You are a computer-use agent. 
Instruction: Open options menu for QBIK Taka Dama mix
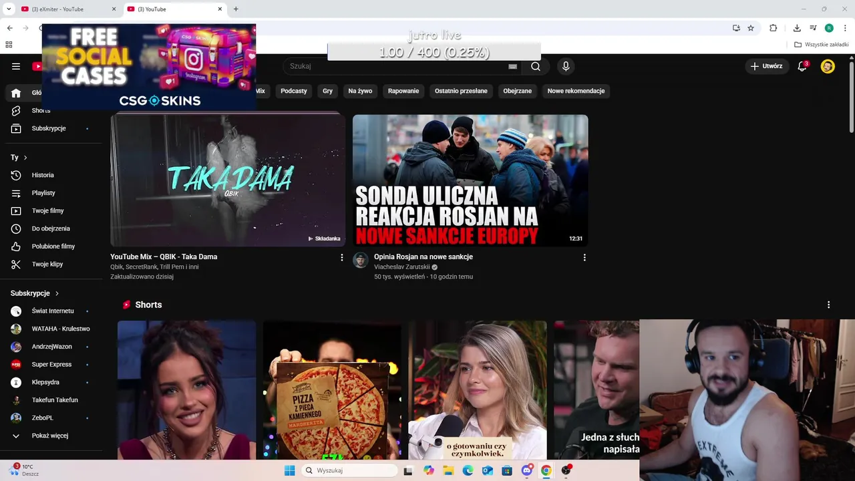[x=342, y=257]
